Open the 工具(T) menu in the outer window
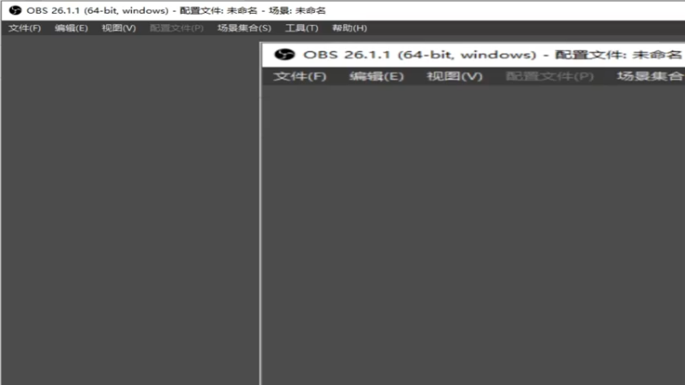This screenshot has width=685, height=385. click(x=301, y=28)
